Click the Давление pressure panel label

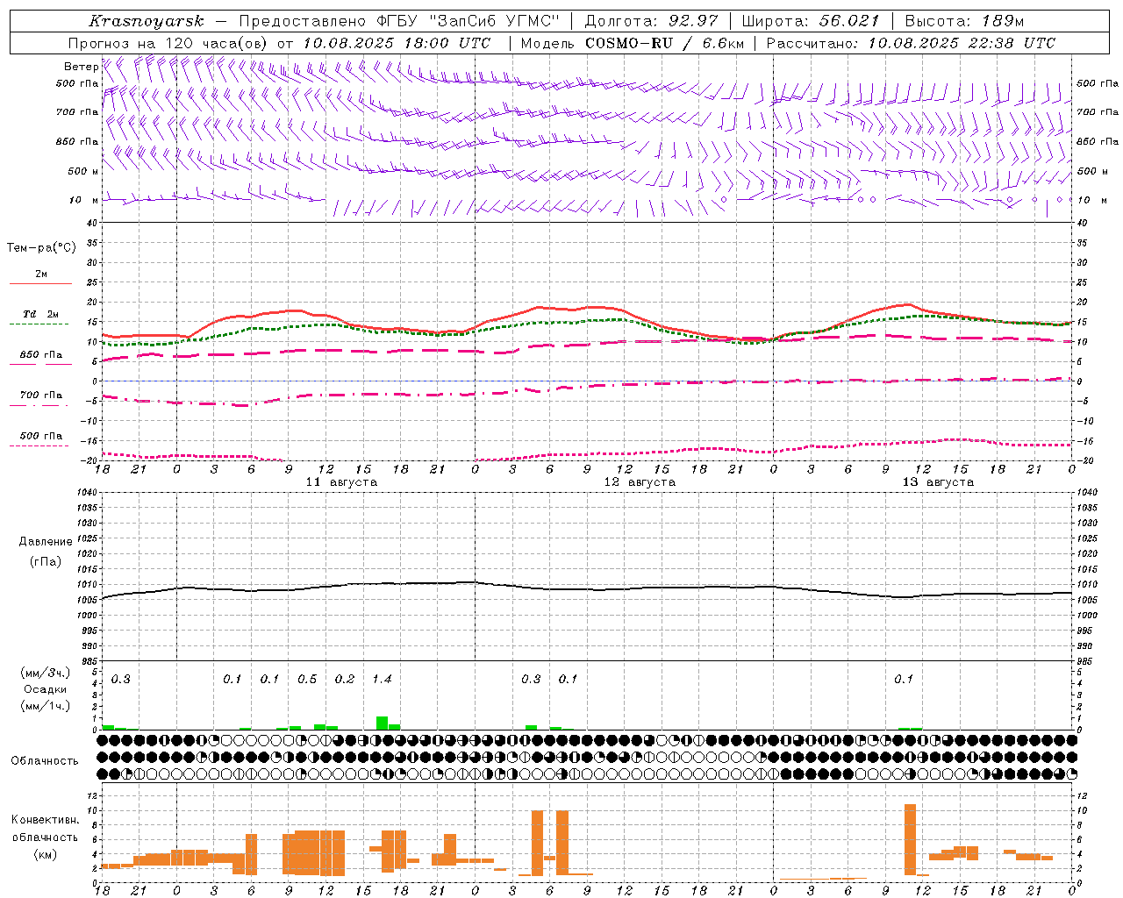[x=46, y=542]
